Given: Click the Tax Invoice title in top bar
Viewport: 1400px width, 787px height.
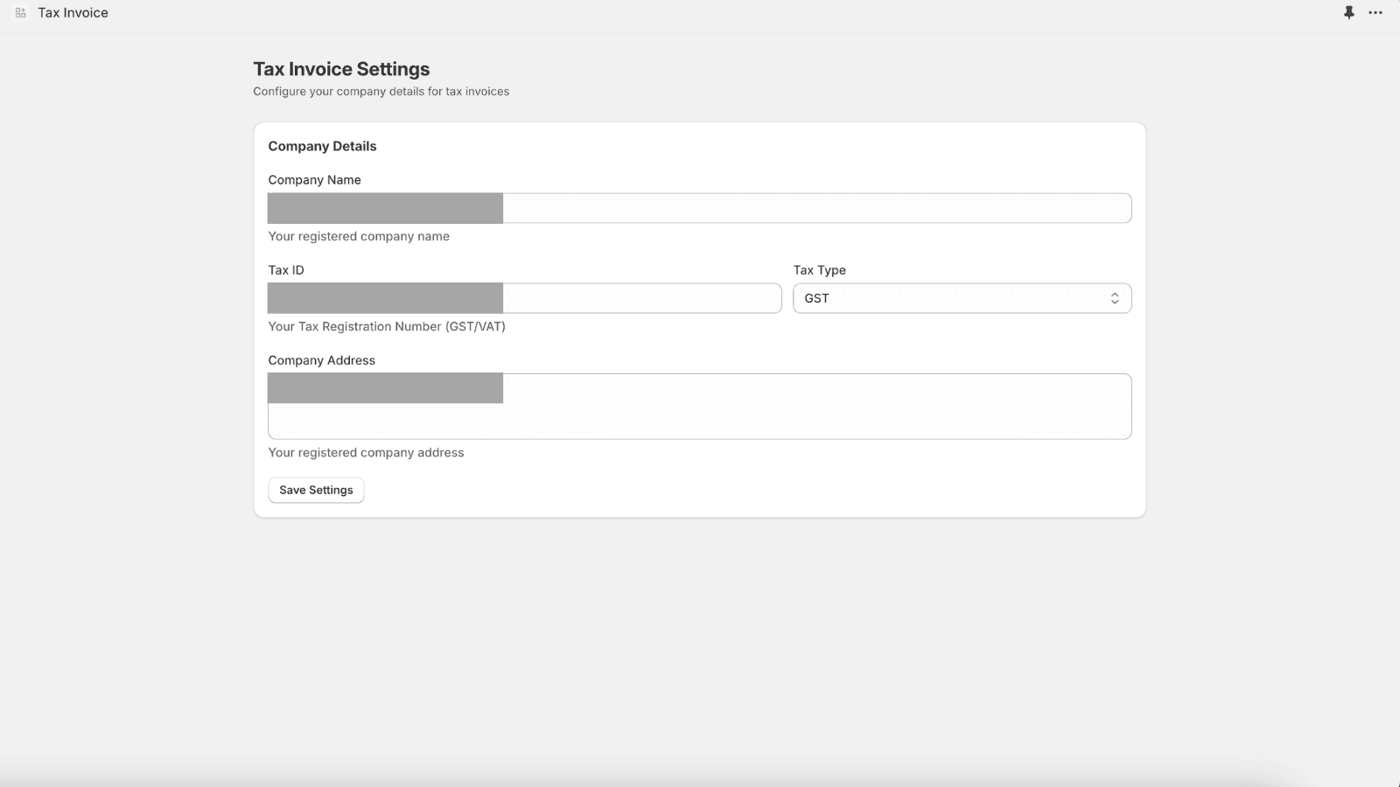Looking at the screenshot, I should [73, 13].
